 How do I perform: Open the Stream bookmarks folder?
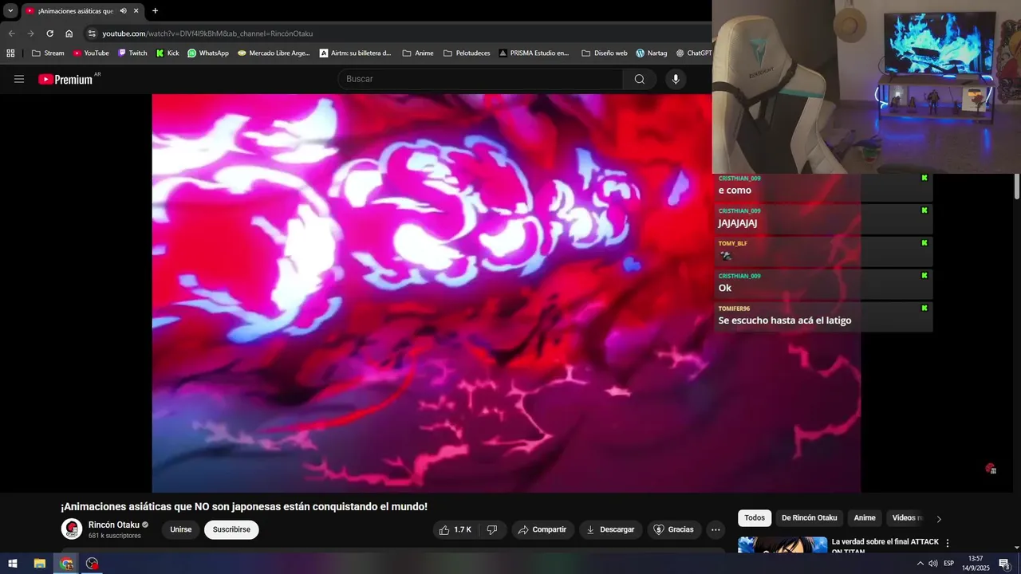coord(48,53)
